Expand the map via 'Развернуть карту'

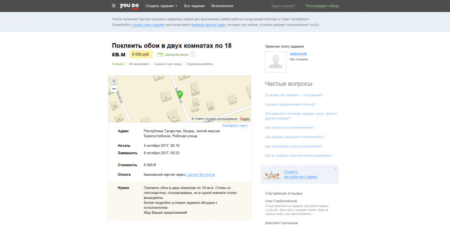click(x=235, y=125)
